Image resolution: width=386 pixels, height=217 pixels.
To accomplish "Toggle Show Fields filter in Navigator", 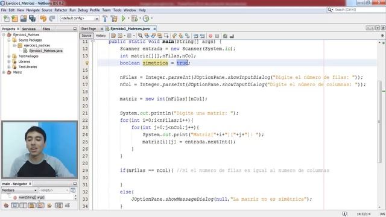I will tap(14, 205).
